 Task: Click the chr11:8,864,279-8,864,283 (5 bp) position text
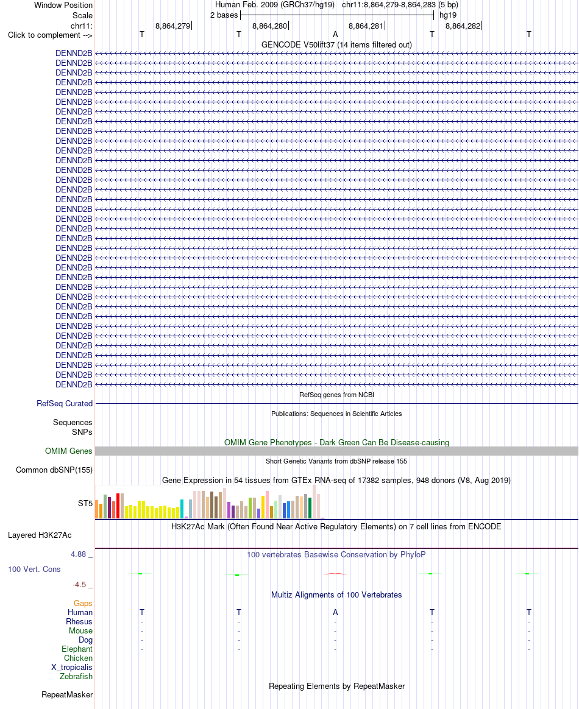click(x=400, y=5)
